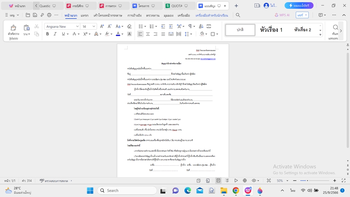This screenshot has width=350, height=197.
Task: Toggle character shading A icon
Action: click(129, 34)
